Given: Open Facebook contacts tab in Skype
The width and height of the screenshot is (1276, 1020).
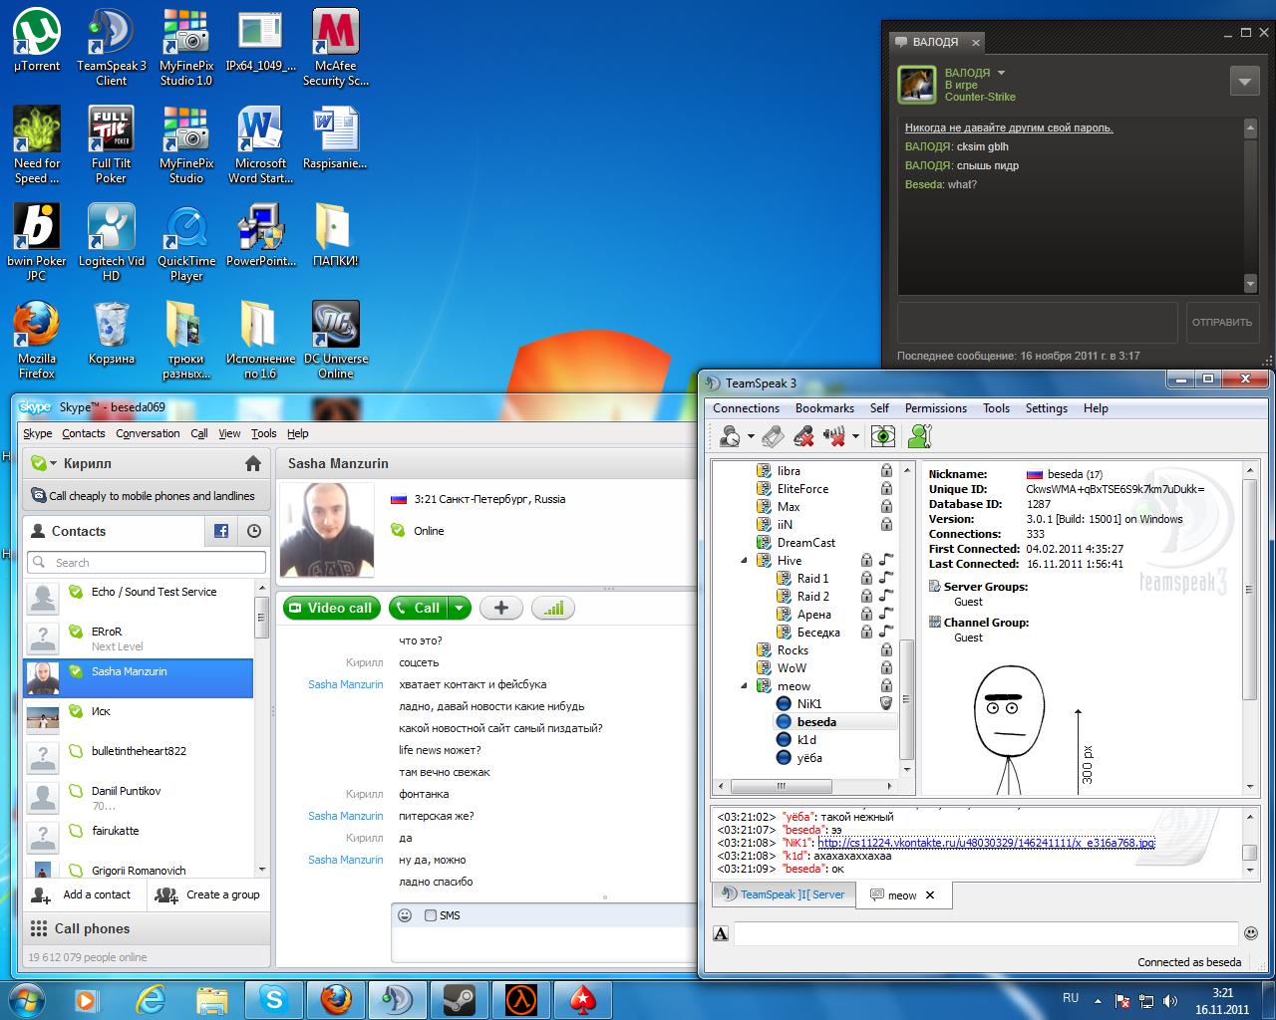Looking at the screenshot, I should click(x=221, y=531).
